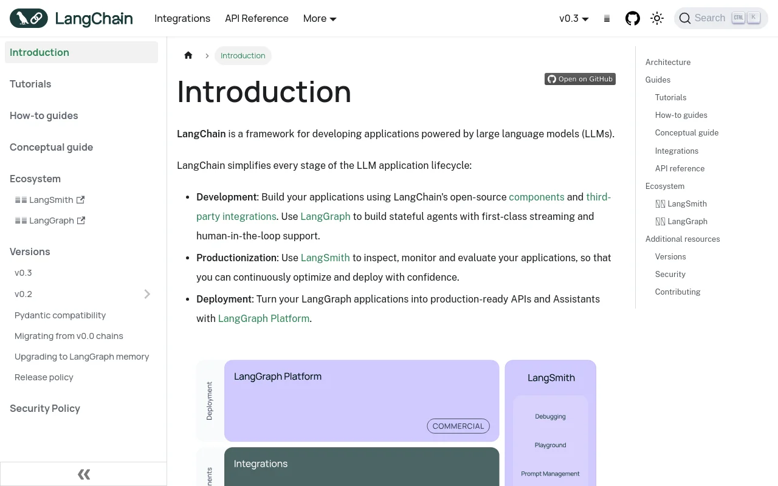
Task: Click the GitHub logo on the Open on GitHub badge
Action: 551,79
